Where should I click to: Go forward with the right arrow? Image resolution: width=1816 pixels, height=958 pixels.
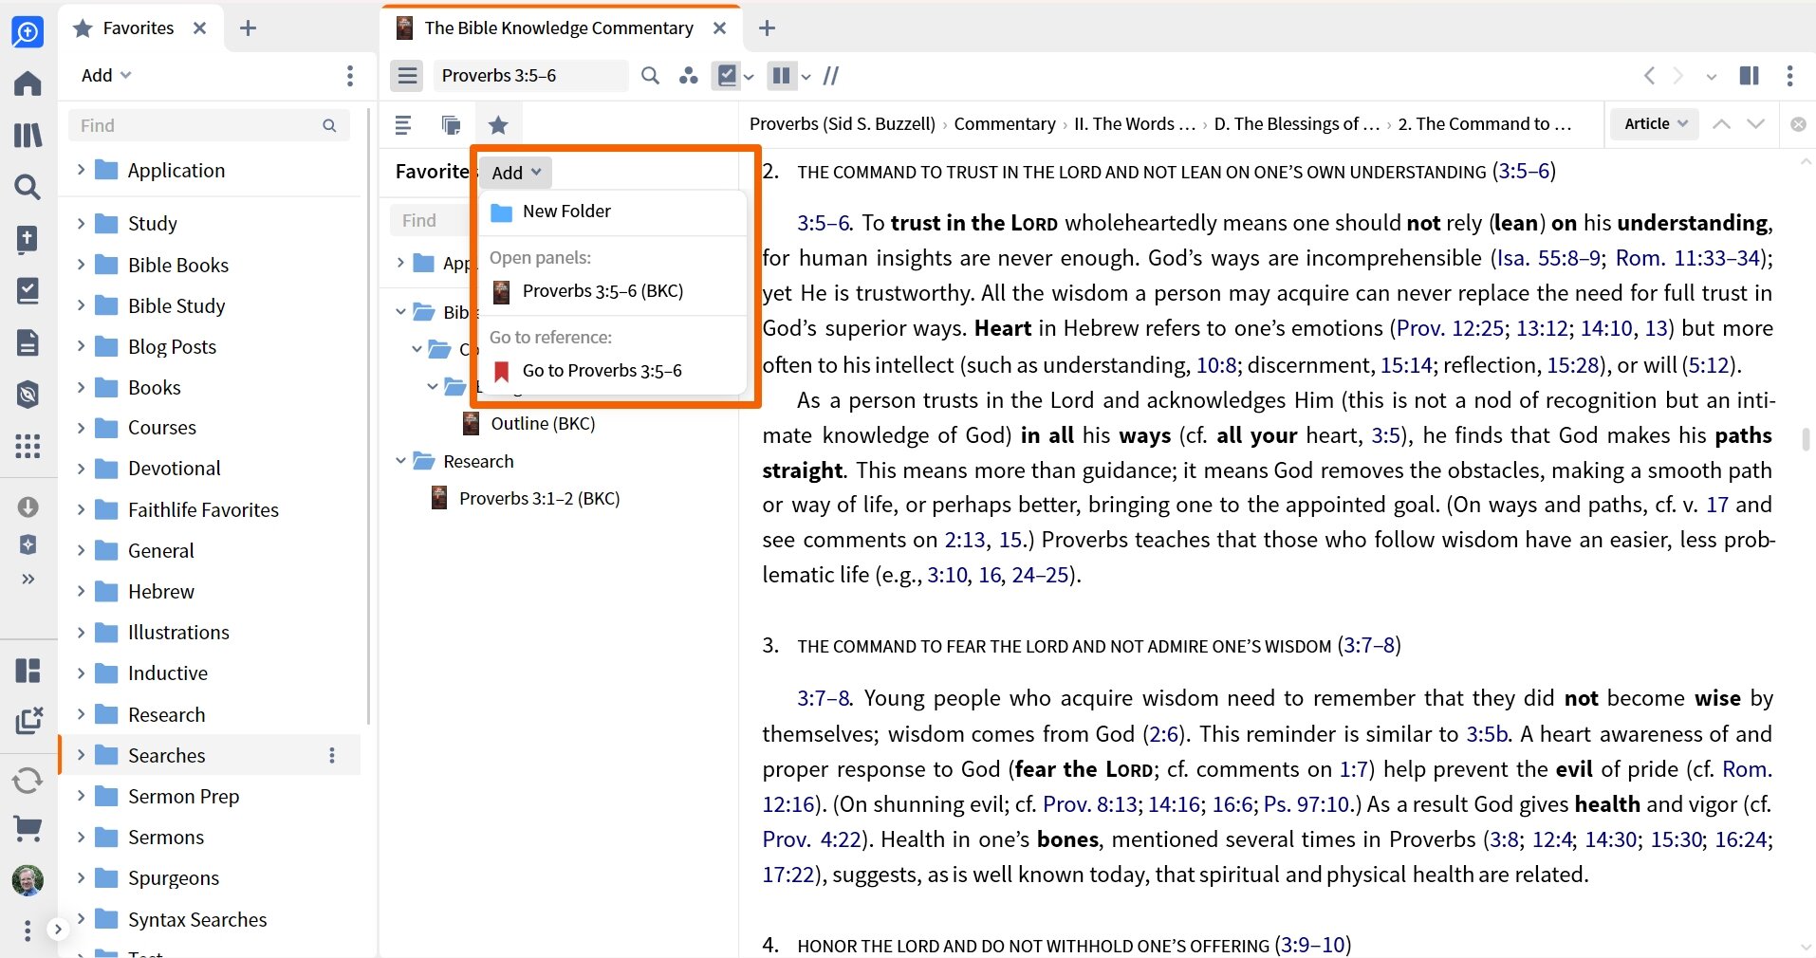(1677, 76)
